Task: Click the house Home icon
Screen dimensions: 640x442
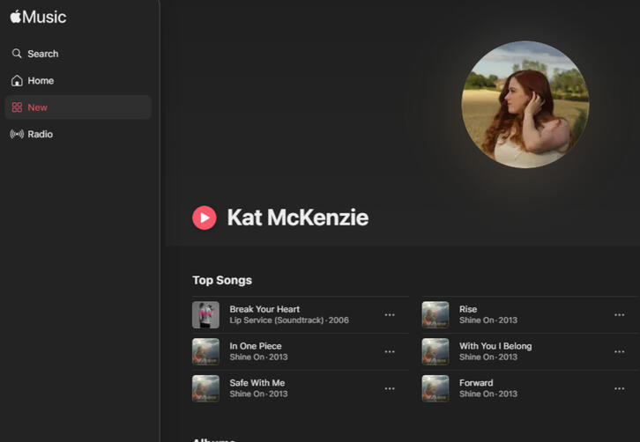Action: pos(17,81)
